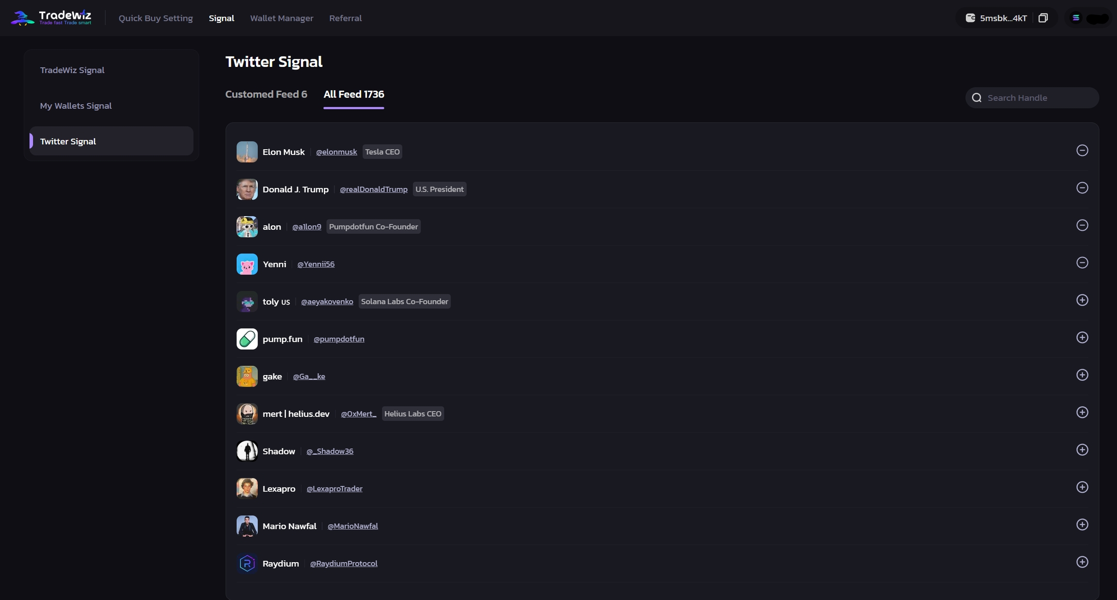The width and height of the screenshot is (1117, 600).
Task: Click Pumpdotfun Co-Founder tag
Action: 373,226
